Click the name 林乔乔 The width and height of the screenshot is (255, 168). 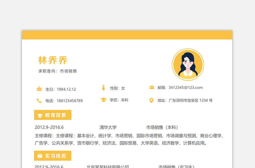click(53, 60)
